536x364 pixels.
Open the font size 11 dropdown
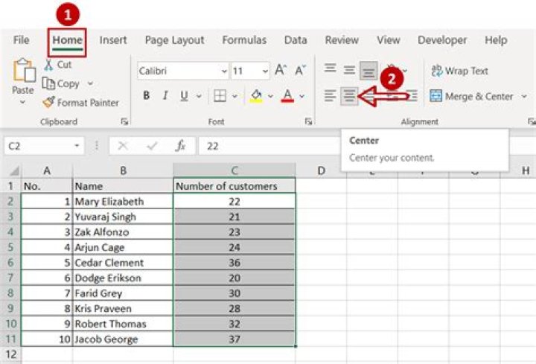click(x=265, y=71)
